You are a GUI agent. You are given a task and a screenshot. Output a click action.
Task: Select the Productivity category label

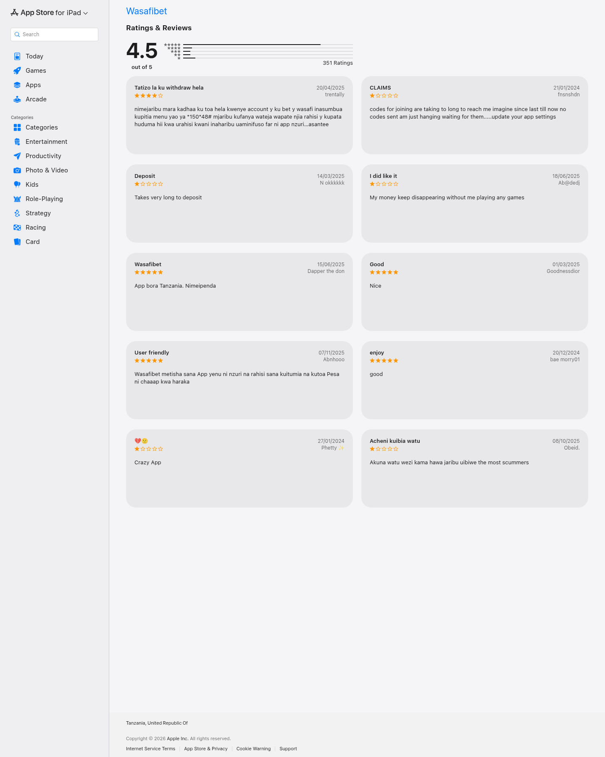(x=43, y=156)
